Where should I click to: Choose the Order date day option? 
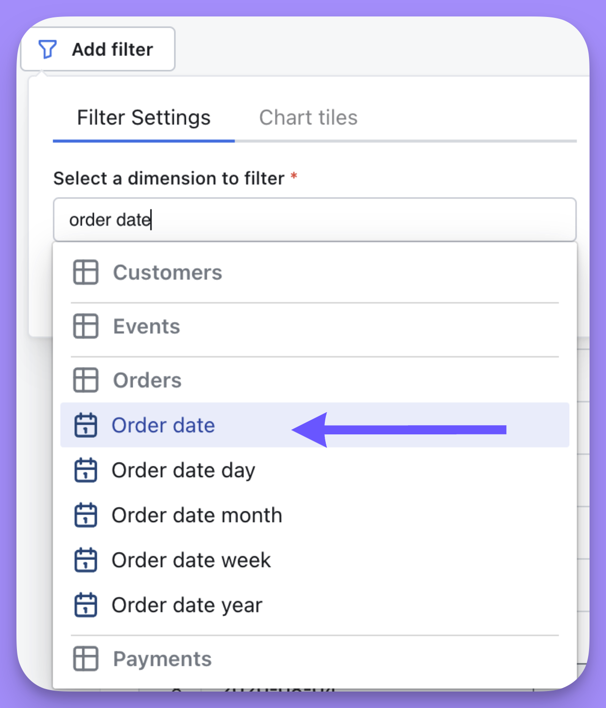pos(315,470)
